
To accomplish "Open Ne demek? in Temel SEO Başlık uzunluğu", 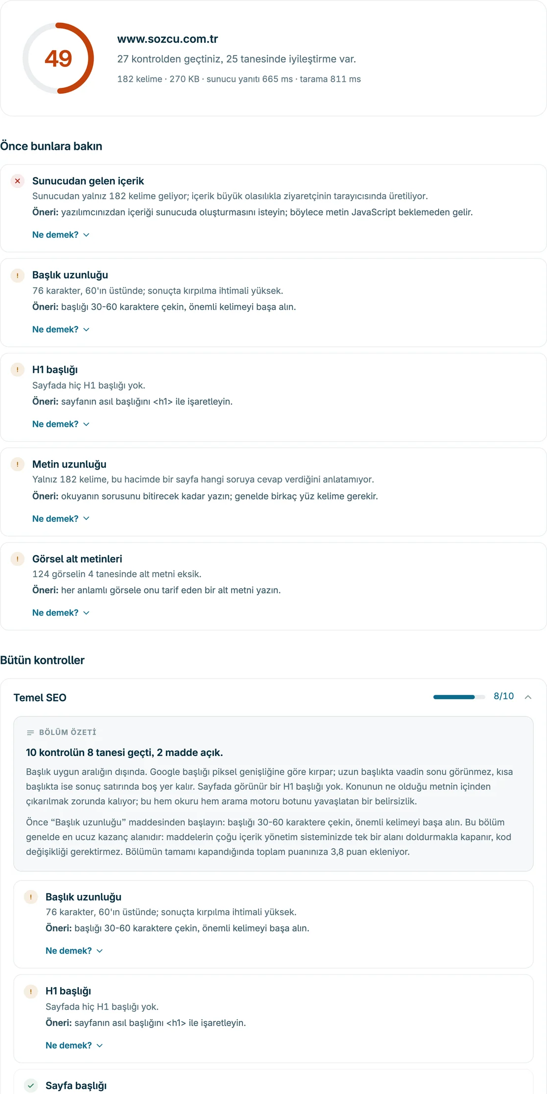I will pyautogui.click(x=74, y=951).
